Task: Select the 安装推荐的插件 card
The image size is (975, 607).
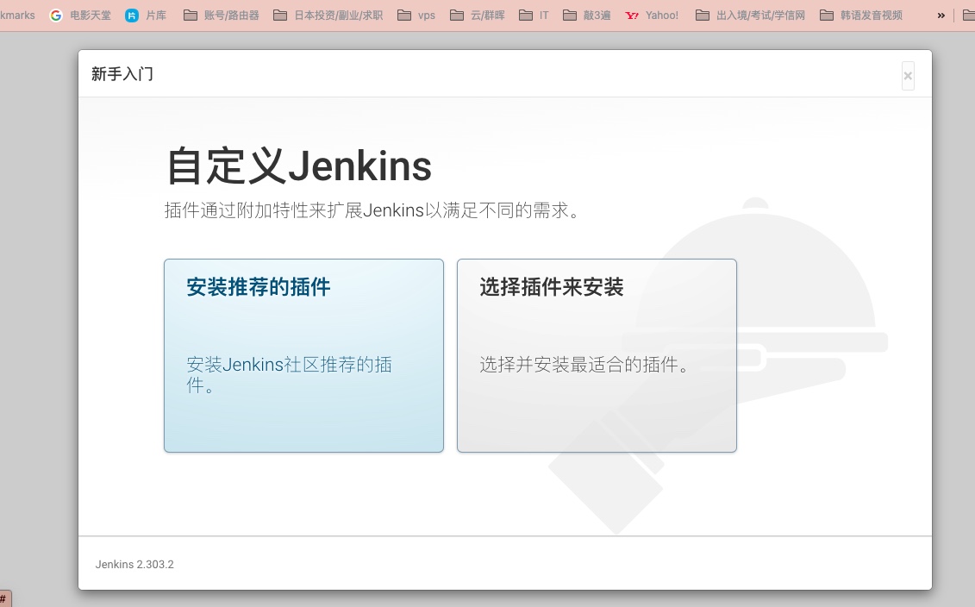Action: pos(303,355)
